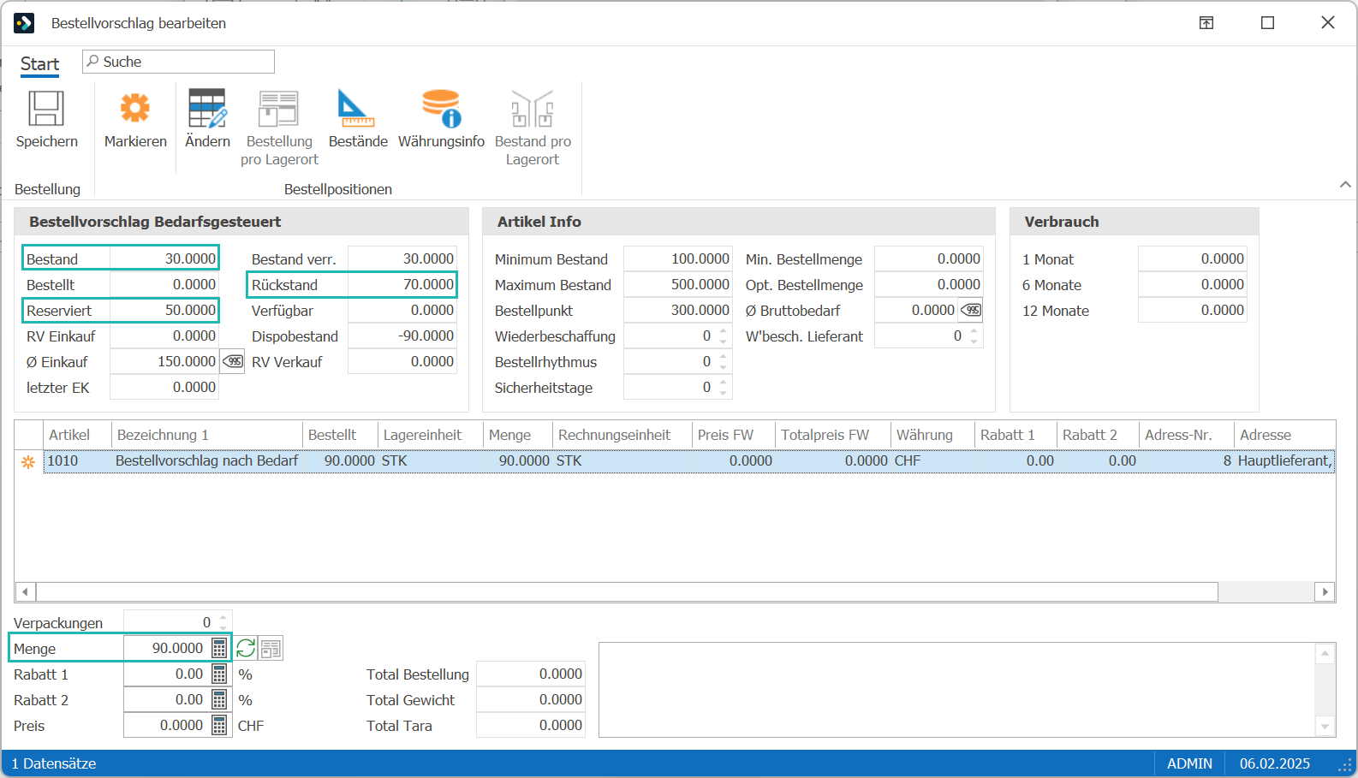This screenshot has width=1358, height=778.
Task: Open calculator for Rabatt 1 field
Action: (x=219, y=674)
